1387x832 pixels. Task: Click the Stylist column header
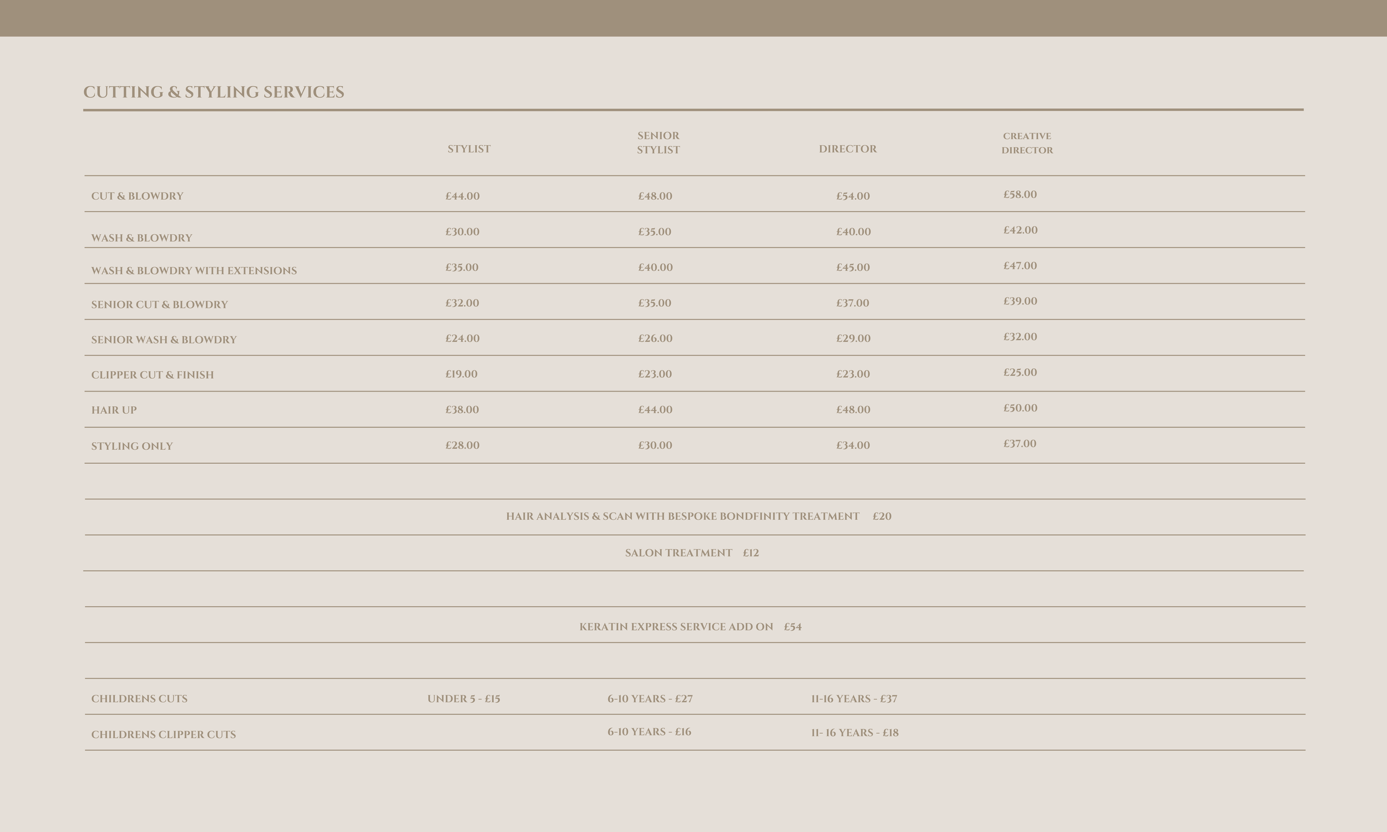(469, 149)
